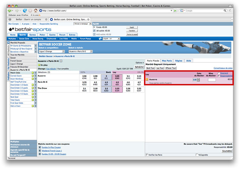This screenshot has width=240, height=169.
Task: Reload the page with the refresh icon
Action: 25,11
